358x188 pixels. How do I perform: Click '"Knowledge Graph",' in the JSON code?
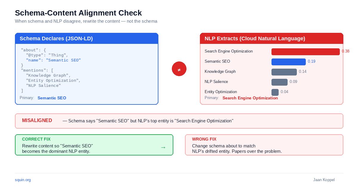48,75
